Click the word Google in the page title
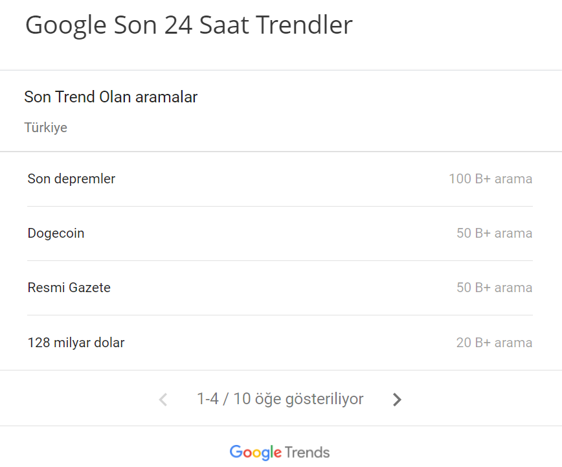Screen dimensions: 562x467 [65, 25]
